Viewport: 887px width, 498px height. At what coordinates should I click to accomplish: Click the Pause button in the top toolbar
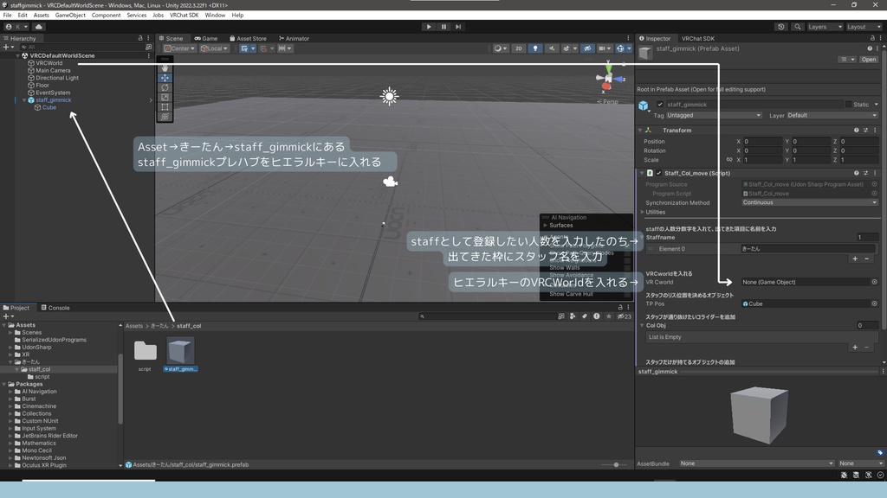(443, 26)
